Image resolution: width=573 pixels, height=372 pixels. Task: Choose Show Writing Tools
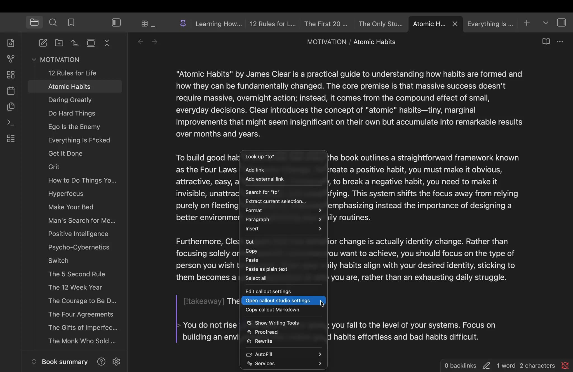(x=283, y=323)
